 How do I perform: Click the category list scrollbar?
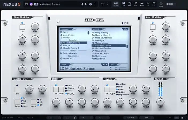(88, 33)
